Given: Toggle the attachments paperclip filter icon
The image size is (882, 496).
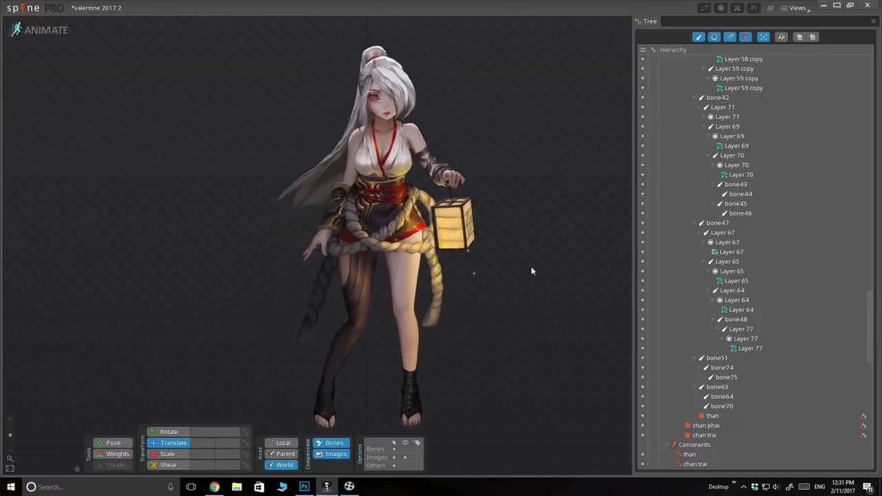Looking at the screenshot, I should coord(730,37).
